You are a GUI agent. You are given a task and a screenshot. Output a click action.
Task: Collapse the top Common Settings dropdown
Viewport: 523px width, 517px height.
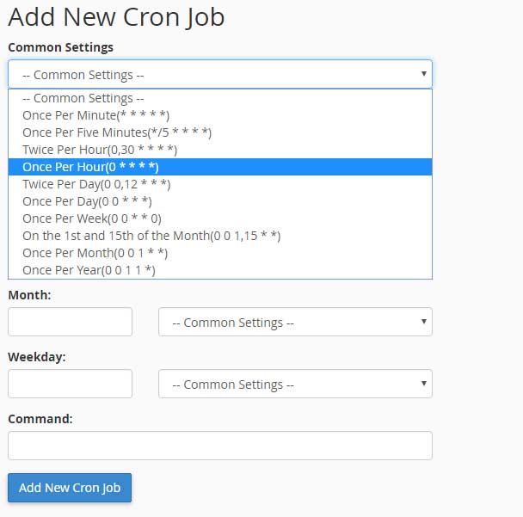219,74
